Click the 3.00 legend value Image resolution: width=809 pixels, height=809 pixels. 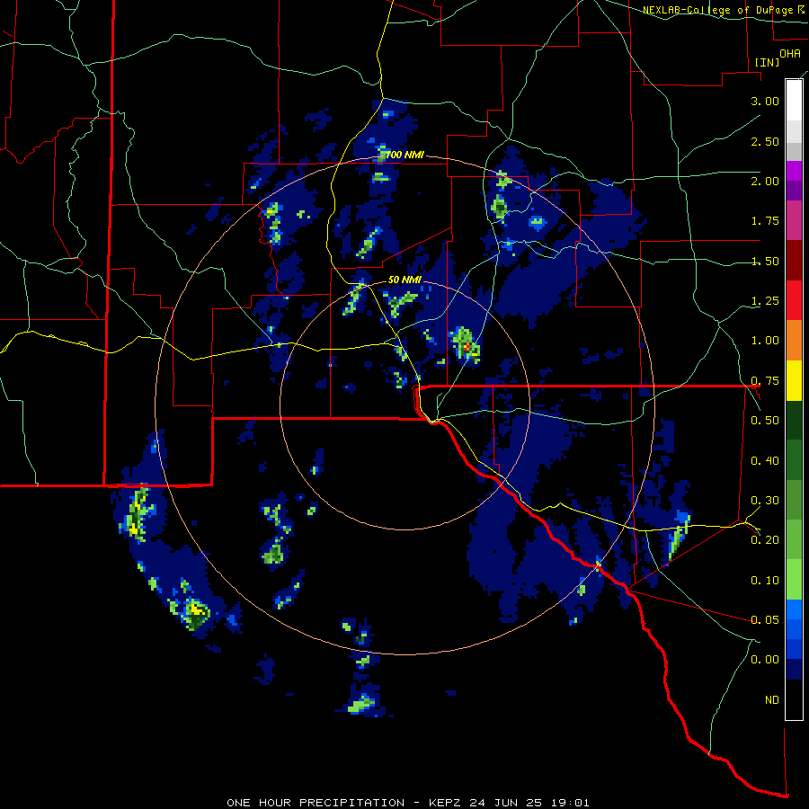click(765, 101)
